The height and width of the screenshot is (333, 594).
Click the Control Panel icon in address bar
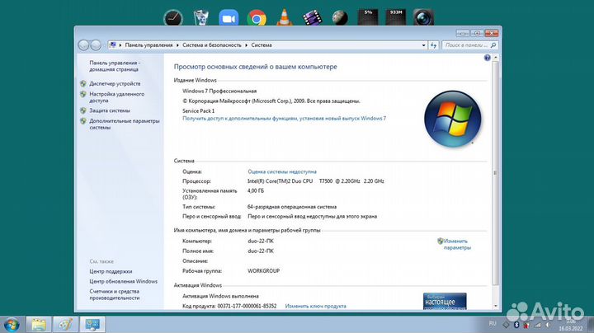pos(112,45)
